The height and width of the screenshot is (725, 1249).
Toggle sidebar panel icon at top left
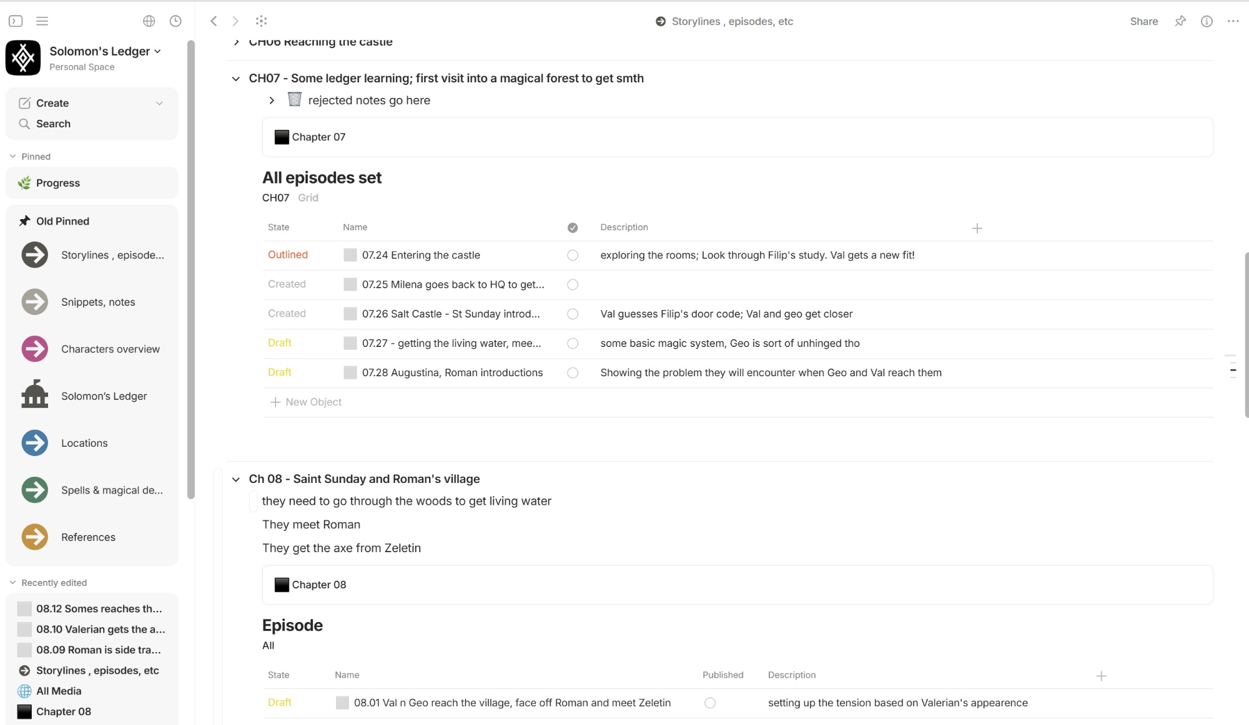(16, 21)
